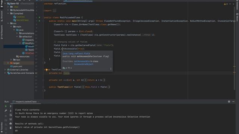
Task: Go to previous highlighted error arrow
Action: pyautogui.click(x=230, y=4)
